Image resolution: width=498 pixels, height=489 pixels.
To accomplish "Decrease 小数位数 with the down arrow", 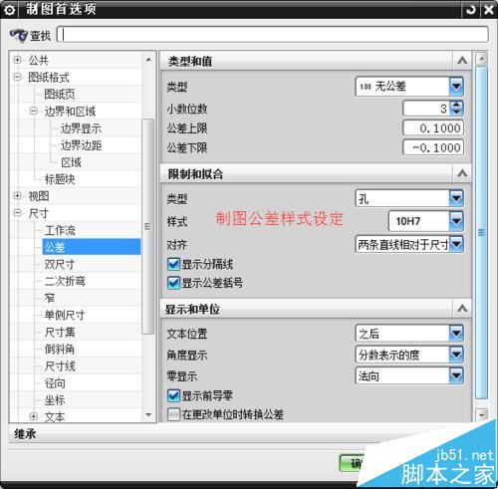I will point(457,113).
